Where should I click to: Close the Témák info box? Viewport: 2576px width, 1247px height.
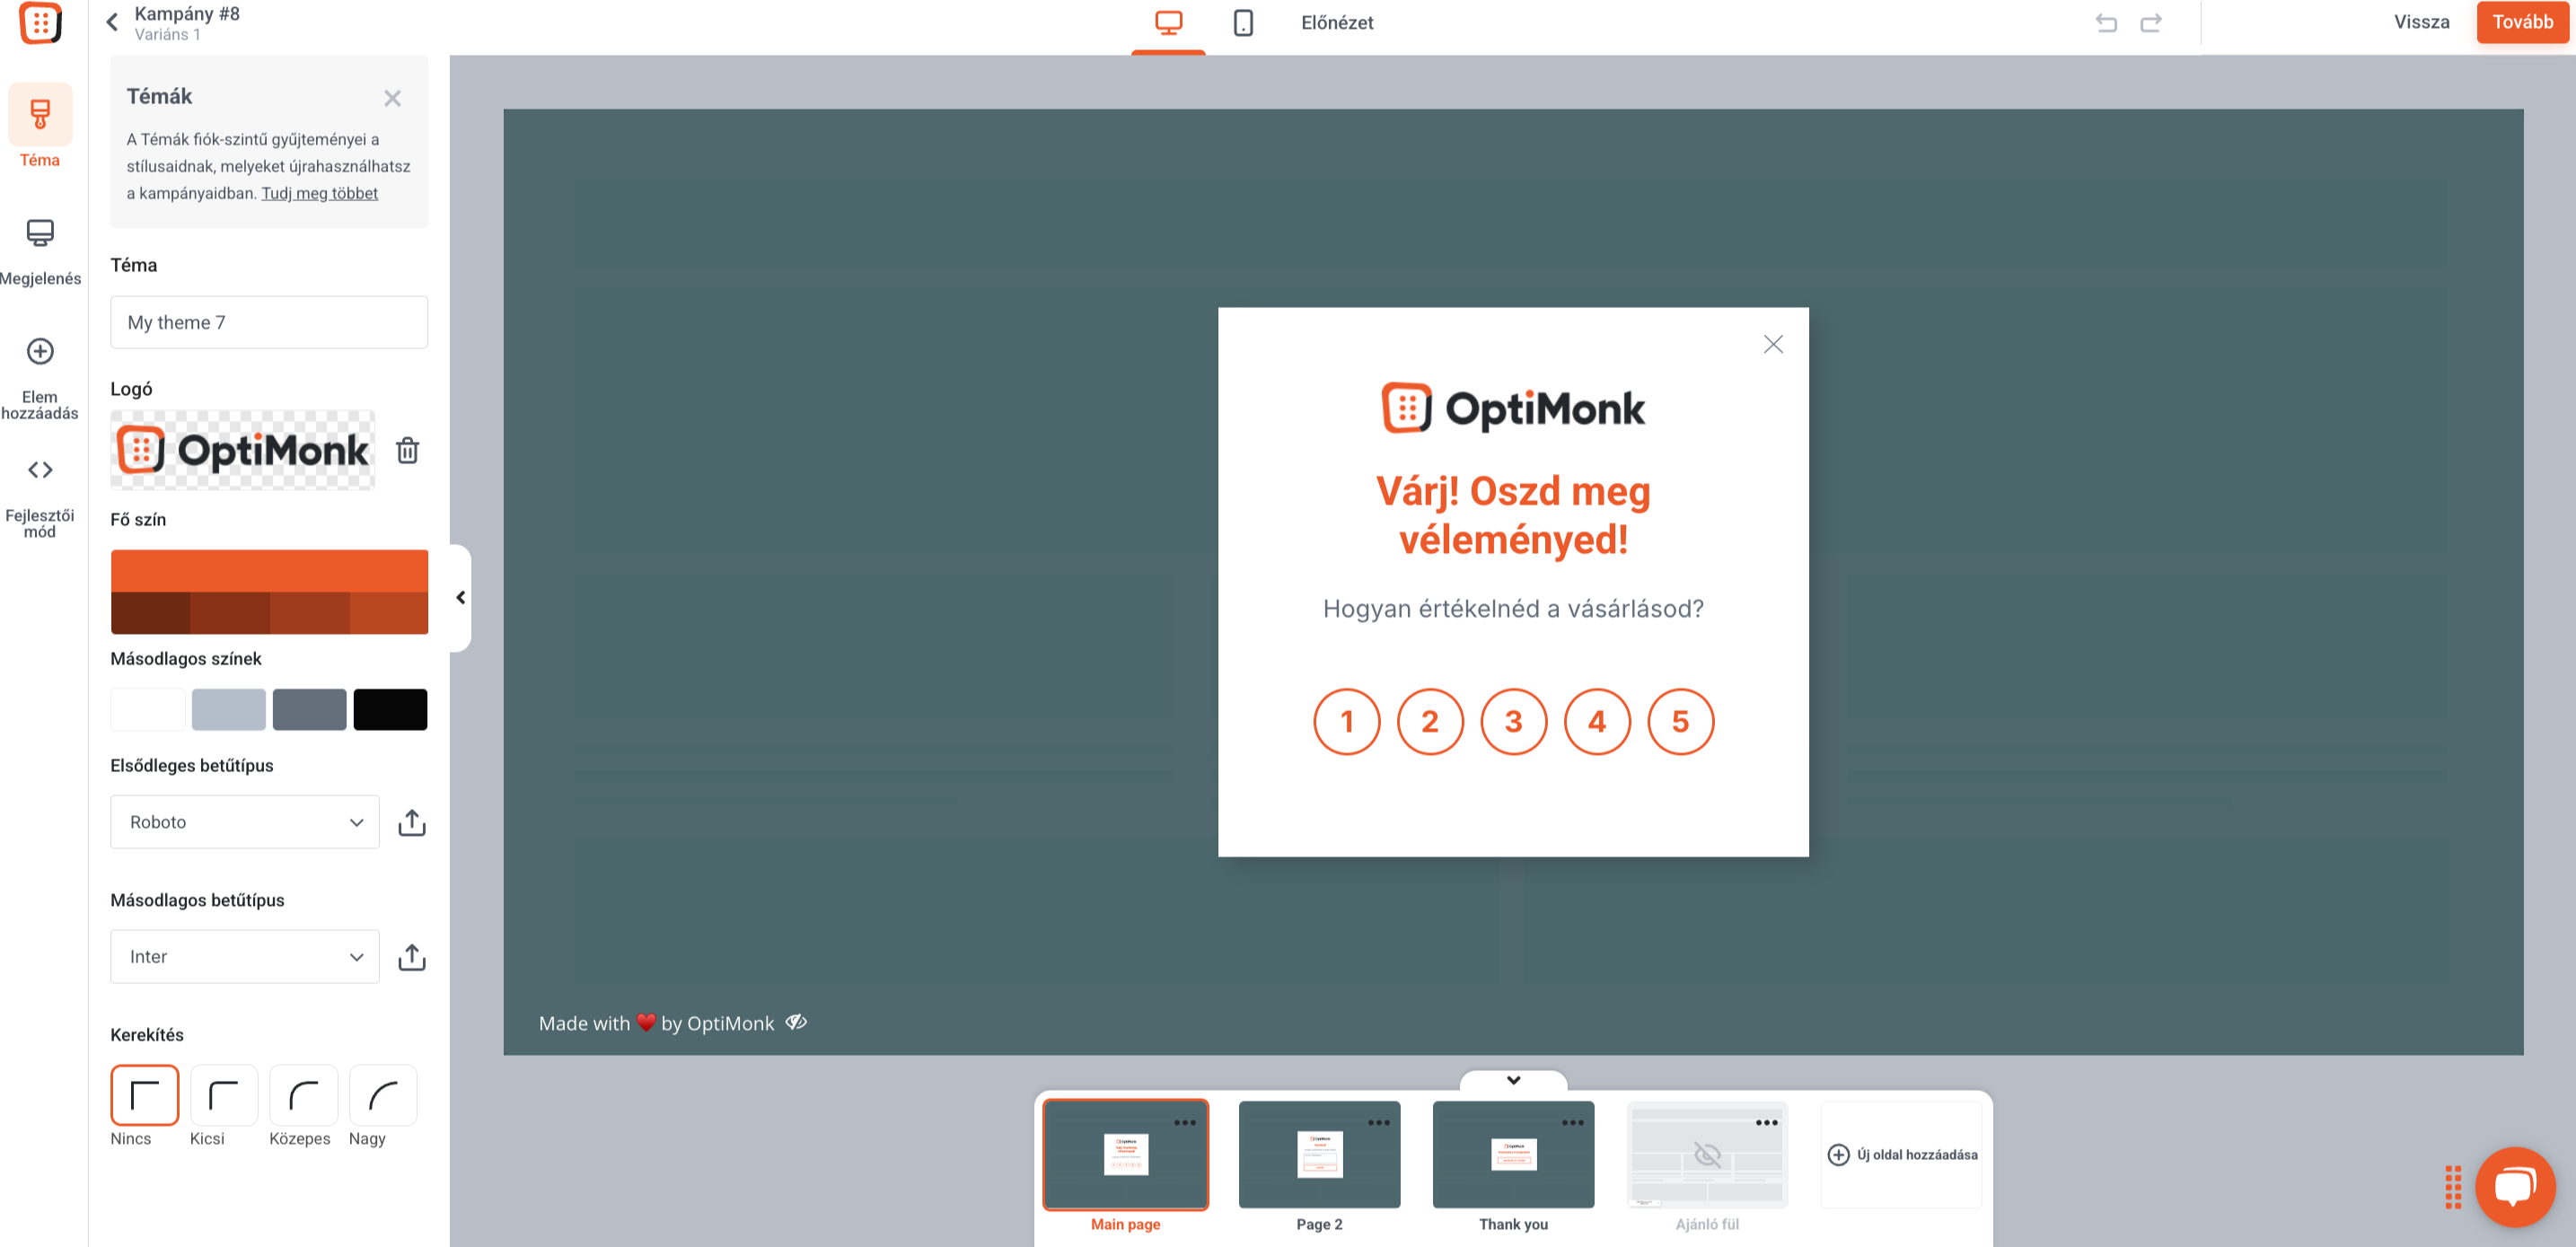[x=392, y=98]
